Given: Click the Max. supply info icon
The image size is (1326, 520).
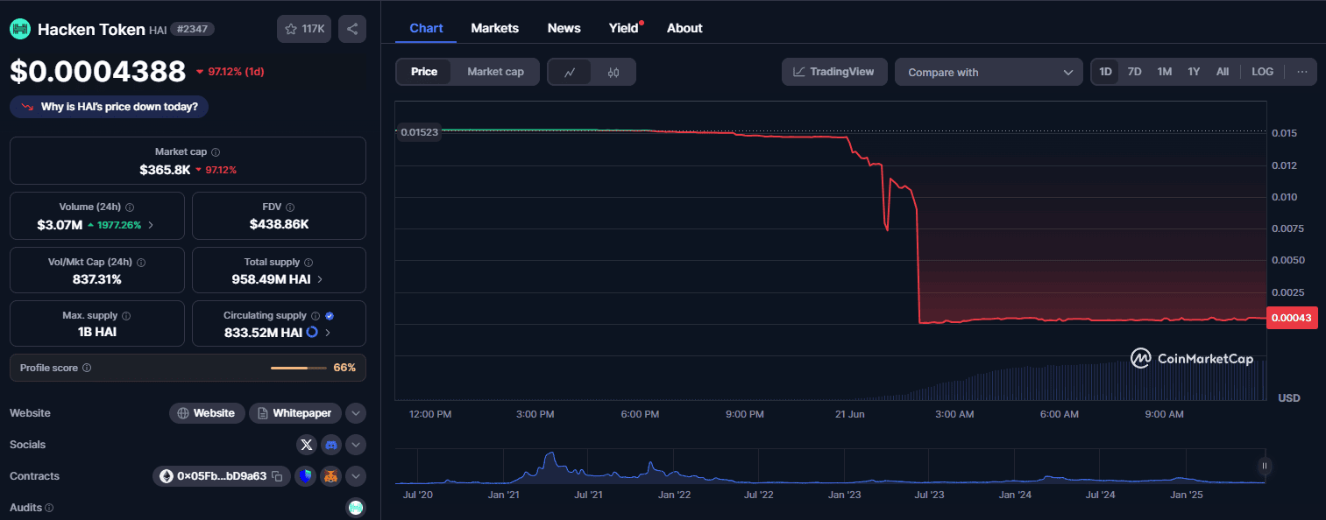Looking at the screenshot, I should tap(125, 316).
